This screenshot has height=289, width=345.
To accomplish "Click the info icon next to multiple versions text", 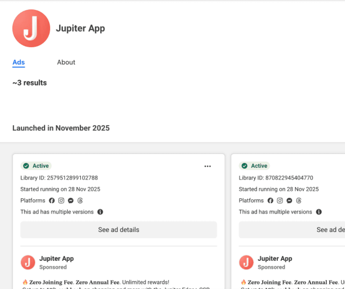I will pos(100,212).
